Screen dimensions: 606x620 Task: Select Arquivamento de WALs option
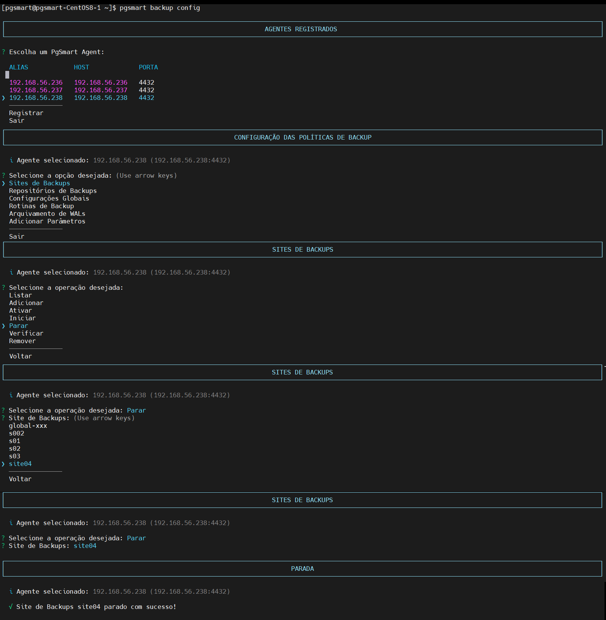pyautogui.click(x=47, y=214)
